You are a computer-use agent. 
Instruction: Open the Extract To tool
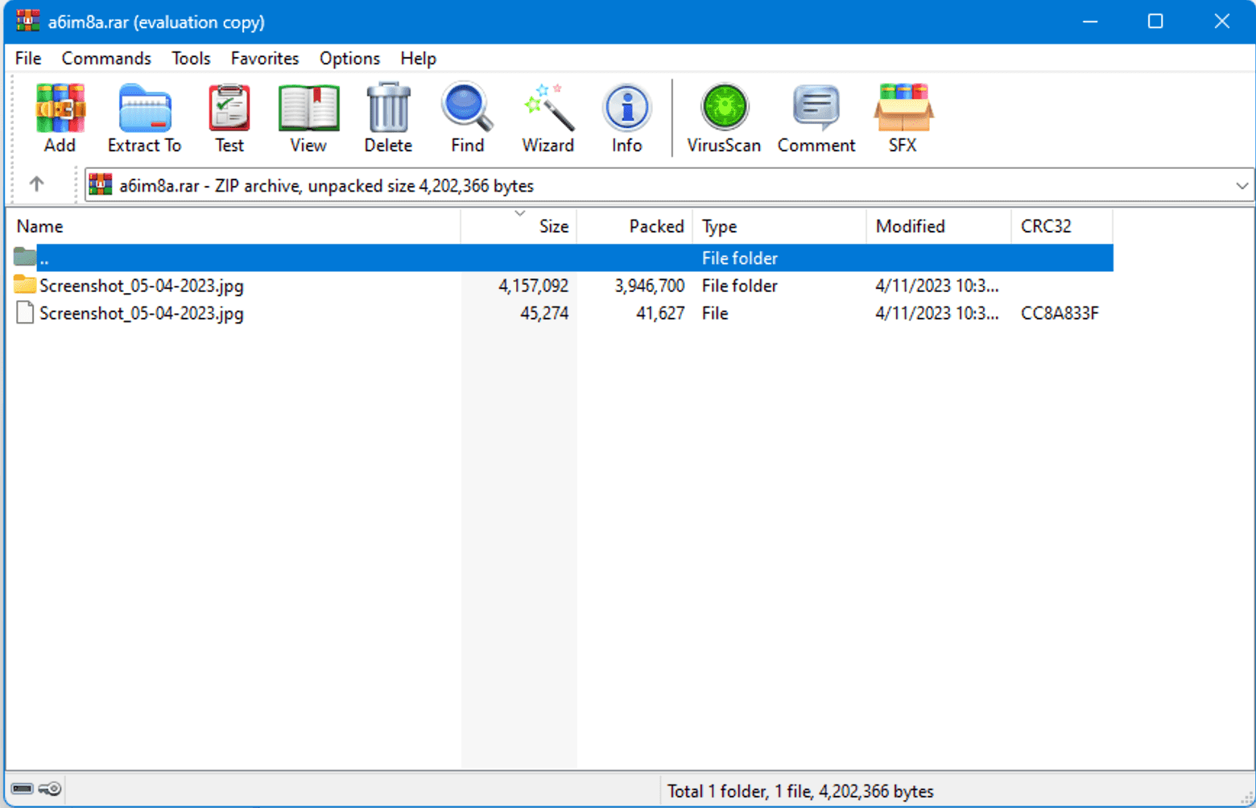click(144, 117)
